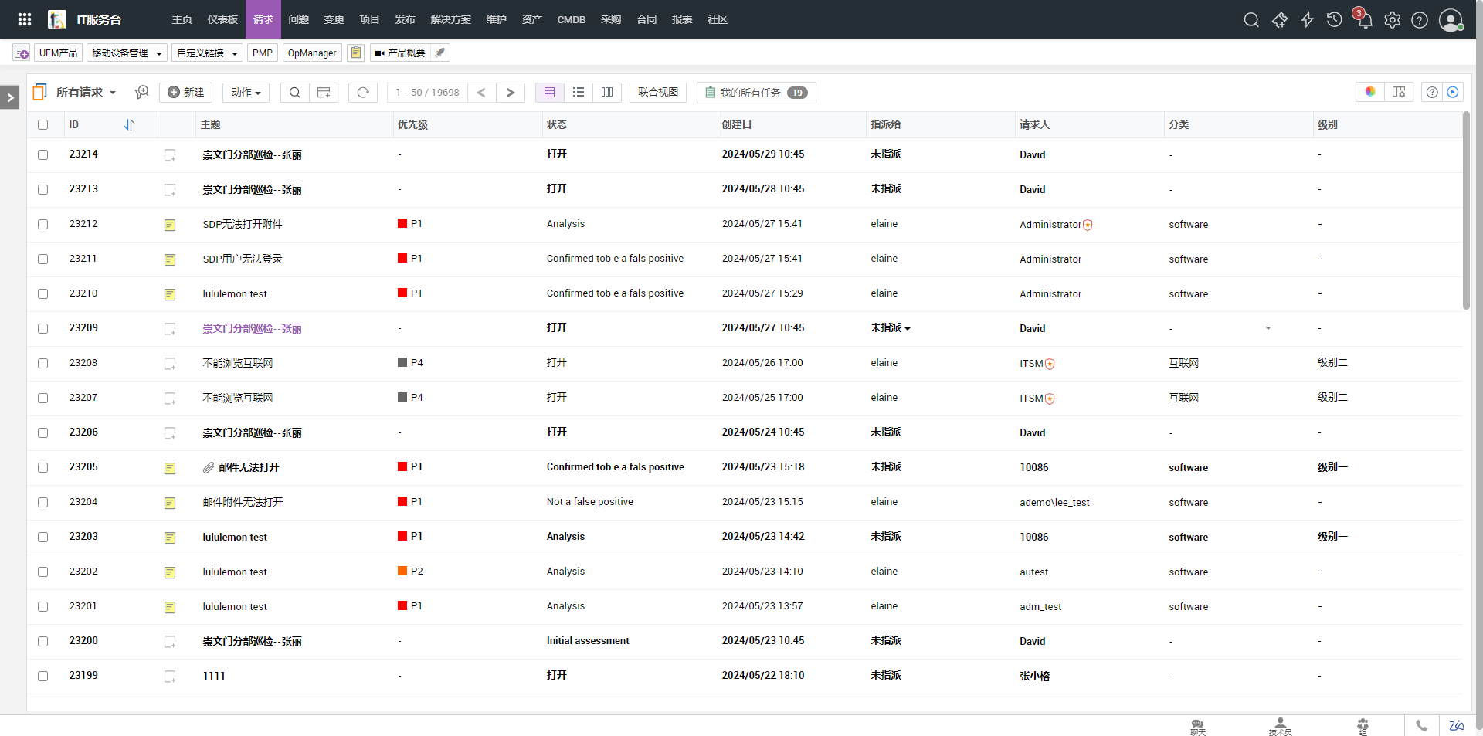Click the 新建 new request button
The height and width of the screenshot is (736, 1483).
tap(186, 93)
